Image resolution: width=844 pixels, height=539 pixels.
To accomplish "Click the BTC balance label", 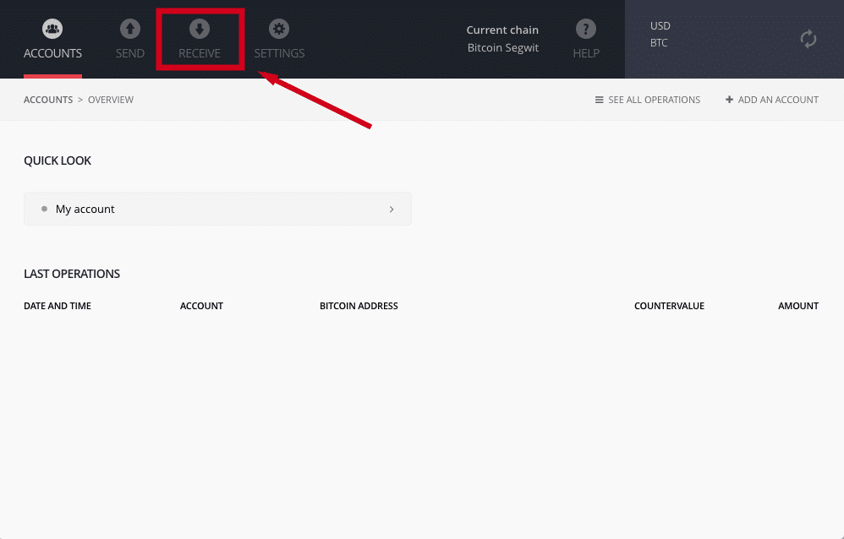I will tap(659, 42).
